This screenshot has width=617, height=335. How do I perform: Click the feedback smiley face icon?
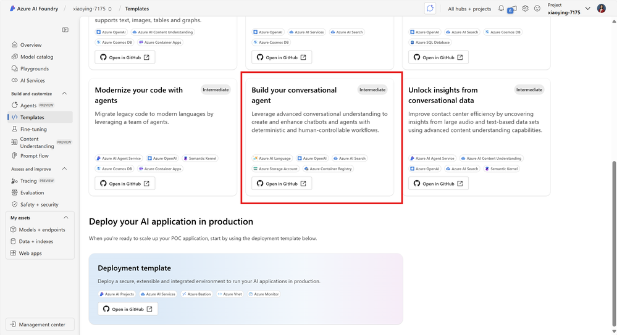pyautogui.click(x=537, y=8)
